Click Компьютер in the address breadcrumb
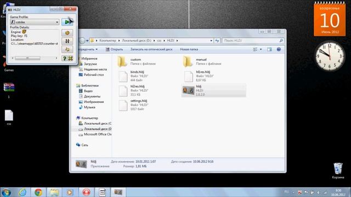 [107, 40]
